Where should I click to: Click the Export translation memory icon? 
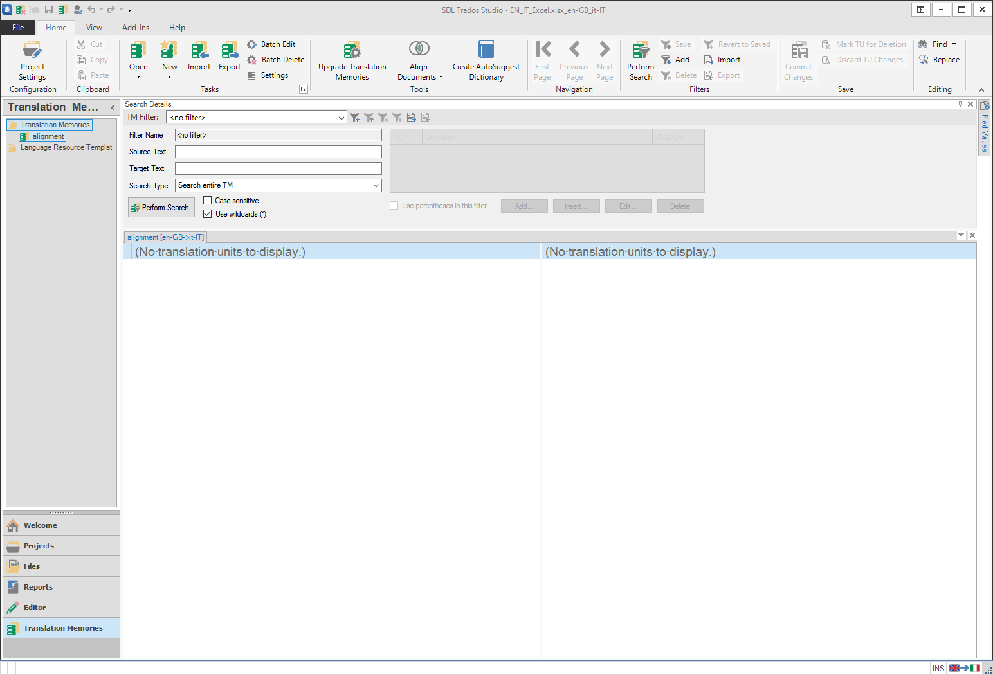(x=230, y=57)
